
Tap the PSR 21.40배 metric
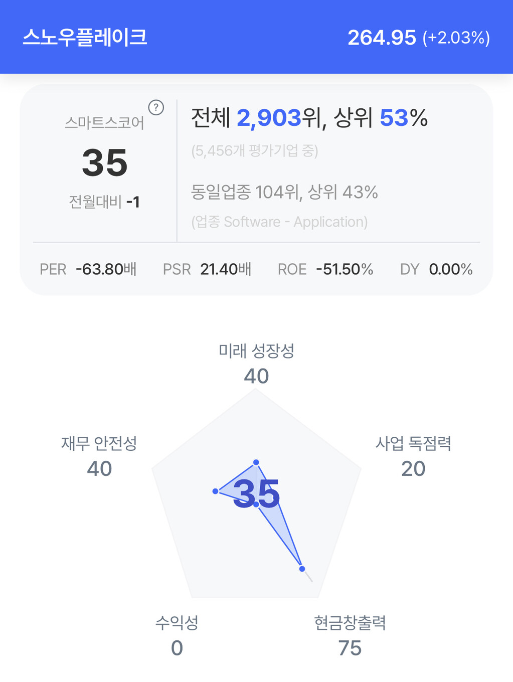(207, 269)
